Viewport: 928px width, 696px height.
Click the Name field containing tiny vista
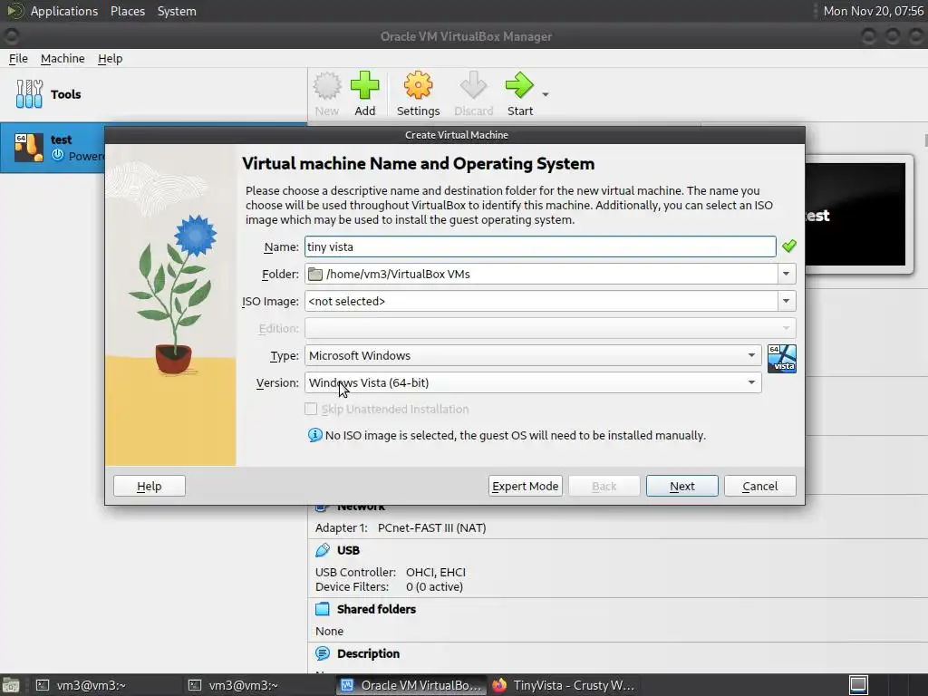pyautogui.click(x=540, y=246)
